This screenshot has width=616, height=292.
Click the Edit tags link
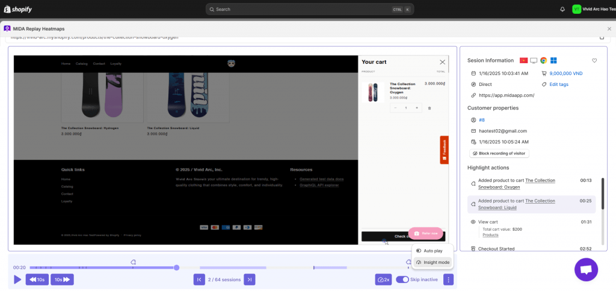[559, 85]
